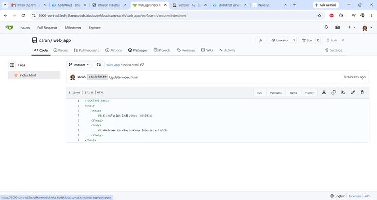The height and width of the screenshot is (200, 377).
Task: Switch to Gmail Inbox tab
Action: coord(28,5)
